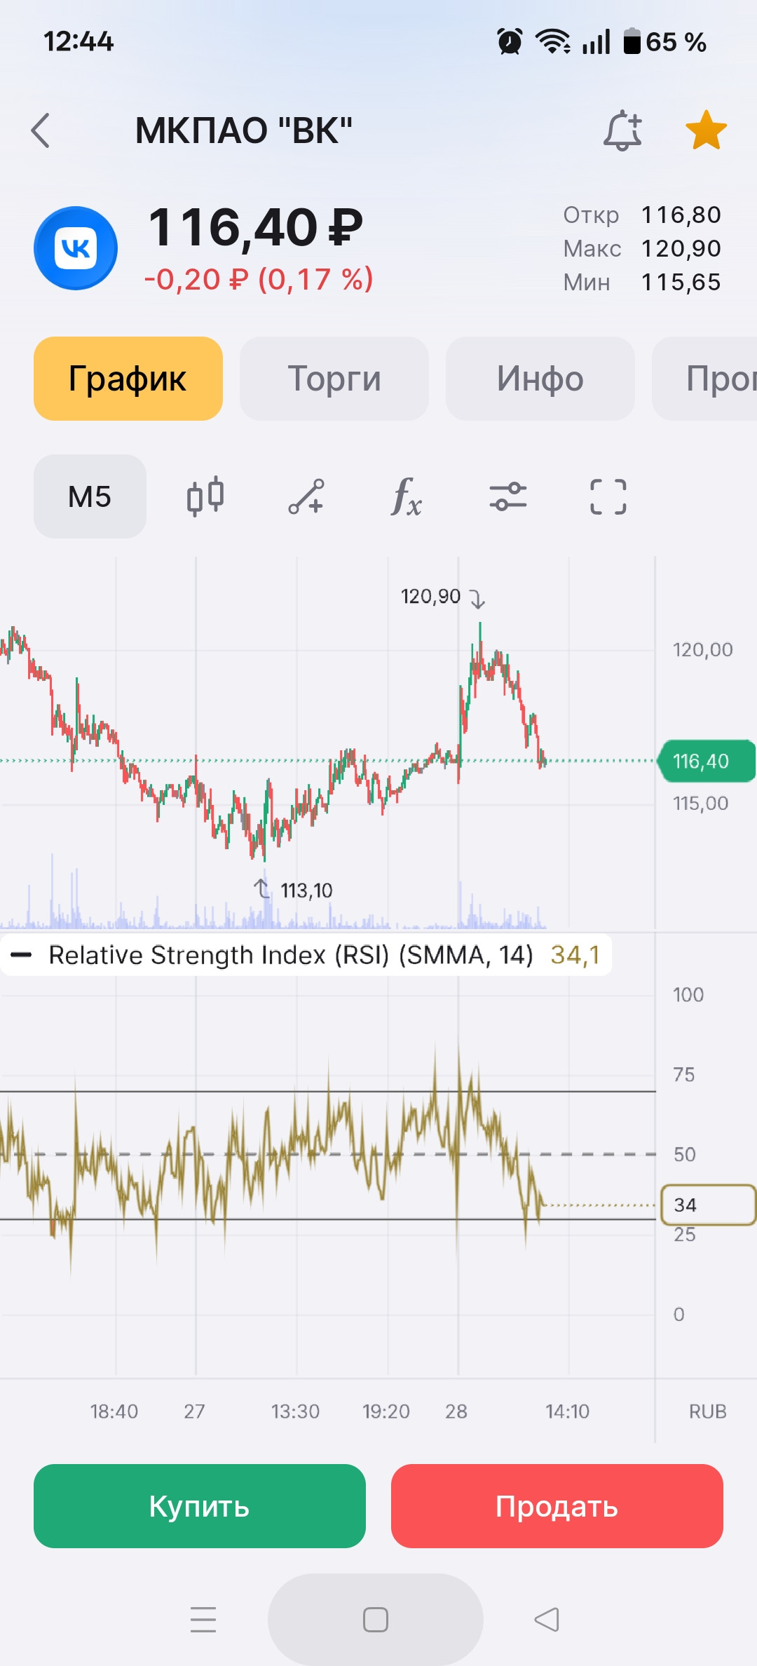This screenshot has width=757, height=1666.
Task: Open Android recent apps menu button
Action: (203, 1620)
